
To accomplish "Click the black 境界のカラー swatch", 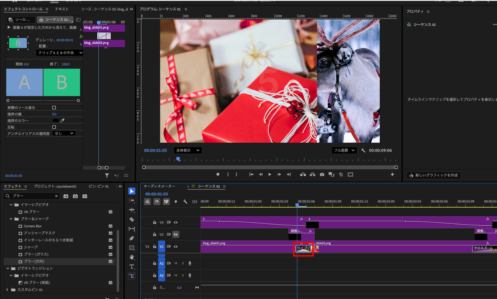I will click(x=56, y=121).
